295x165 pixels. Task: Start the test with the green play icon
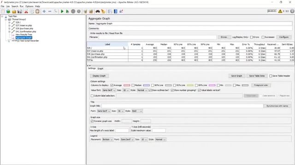(x=62, y=11)
